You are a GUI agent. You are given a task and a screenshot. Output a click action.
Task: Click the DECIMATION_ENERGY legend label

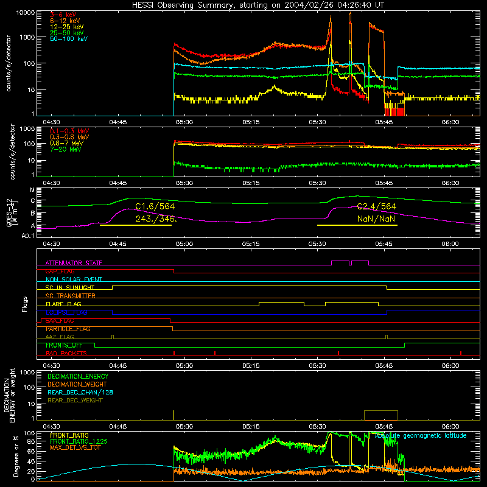[x=78, y=376]
